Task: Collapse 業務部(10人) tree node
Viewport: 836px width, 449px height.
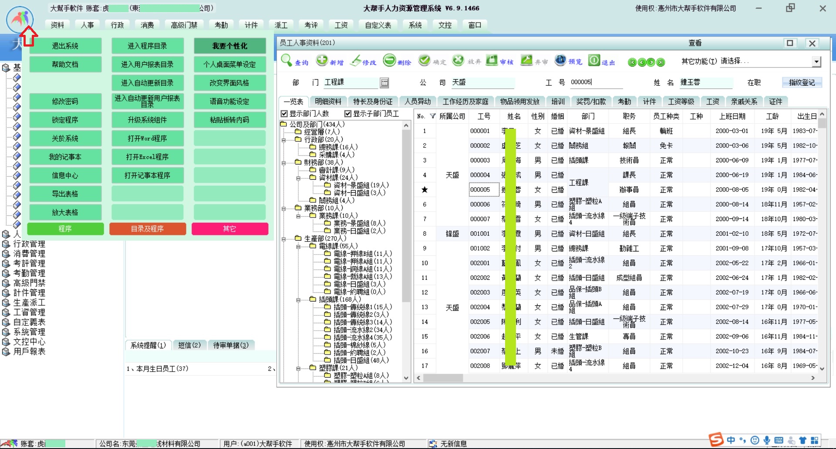Action: (x=283, y=209)
